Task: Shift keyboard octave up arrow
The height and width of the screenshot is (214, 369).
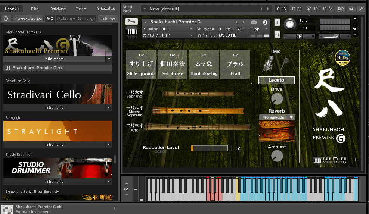Action: (127, 183)
